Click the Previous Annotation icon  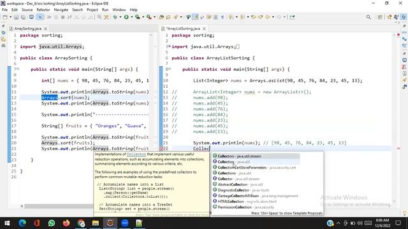242,17
